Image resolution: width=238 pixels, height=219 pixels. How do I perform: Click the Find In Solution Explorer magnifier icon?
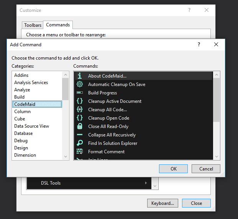pyautogui.click(x=80, y=143)
